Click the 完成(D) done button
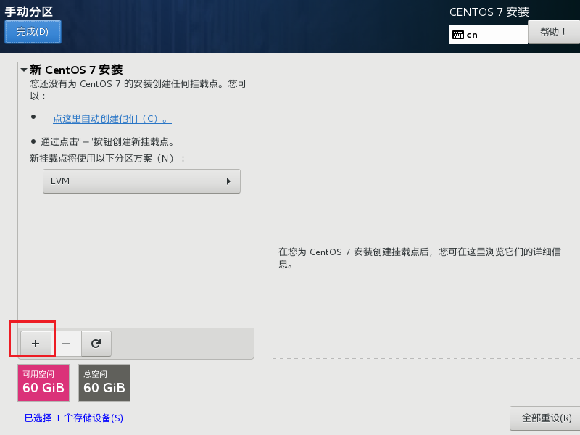Viewport: 580px width, 435px height. (33, 32)
